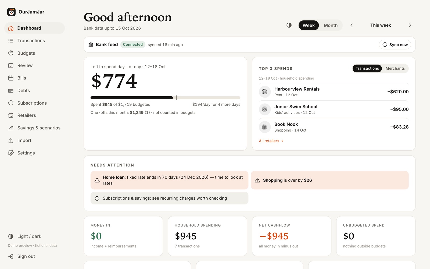This screenshot has width=430, height=269.
Task: Click the Bank feed building icon
Action: click(91, 45)
